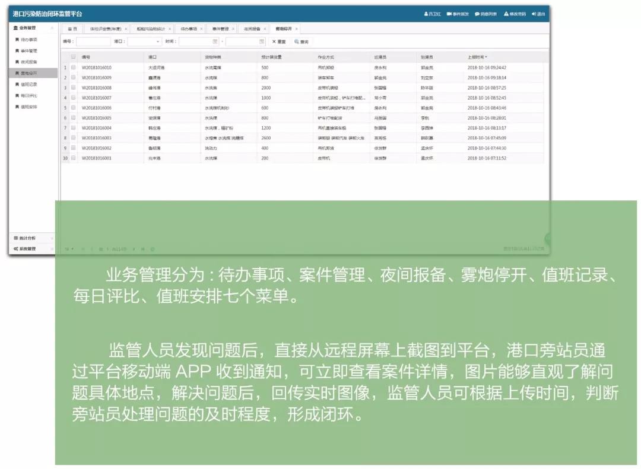Image resolution: width=641 pixels, height=469 pixels.
Task: Check the box for row W20181016010
Action: [74, 68]
